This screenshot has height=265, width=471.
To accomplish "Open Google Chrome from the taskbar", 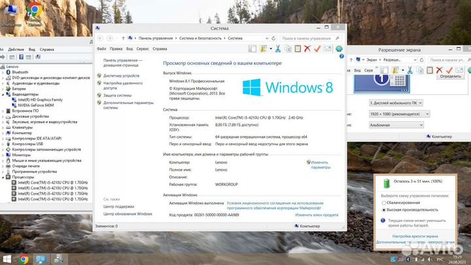I will coord(24,259).
